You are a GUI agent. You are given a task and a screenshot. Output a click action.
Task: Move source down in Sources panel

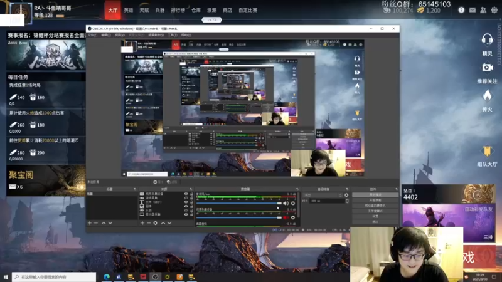(169, 223)
